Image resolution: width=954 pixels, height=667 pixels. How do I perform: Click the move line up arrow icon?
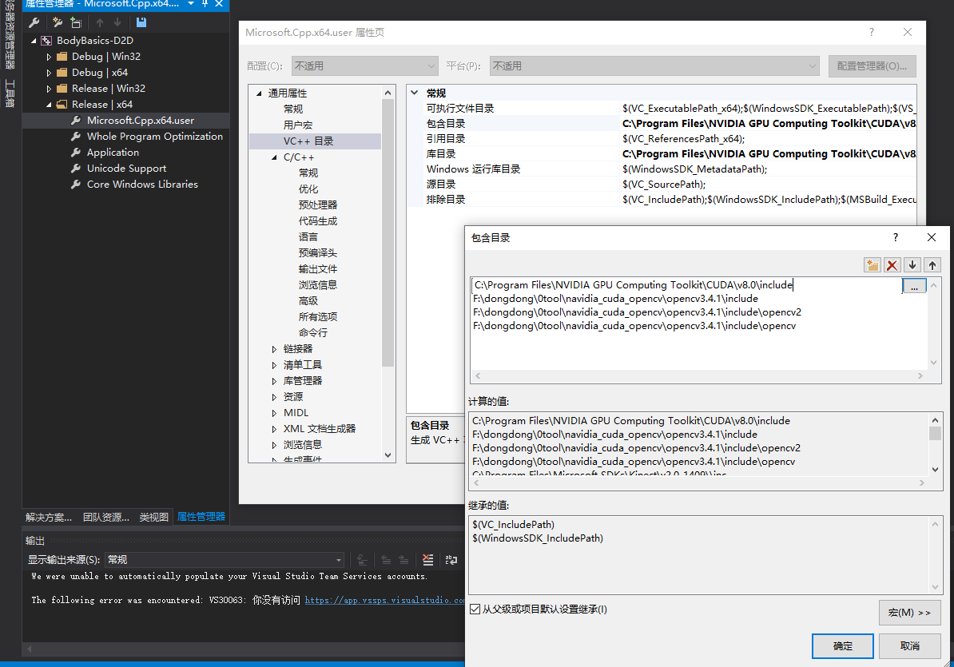point(932,265)
